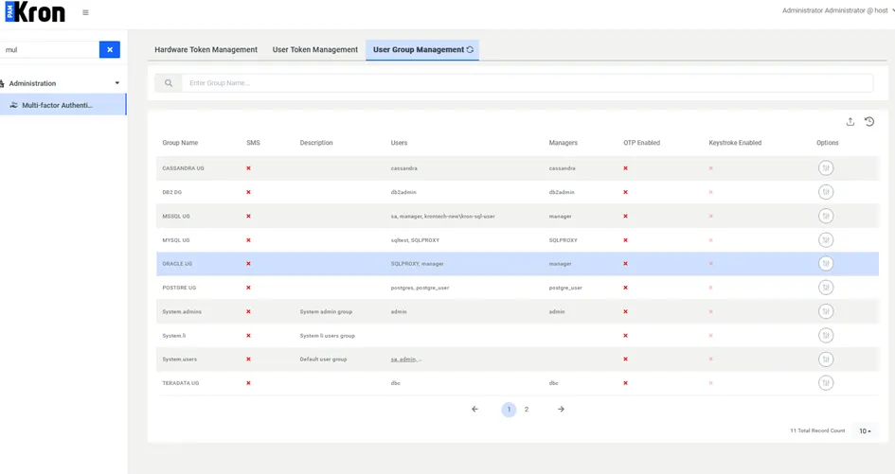This screenshot has height=474, width=895.
Task: Open options for CASSANDRA UG row
Action: pos(826,167)
